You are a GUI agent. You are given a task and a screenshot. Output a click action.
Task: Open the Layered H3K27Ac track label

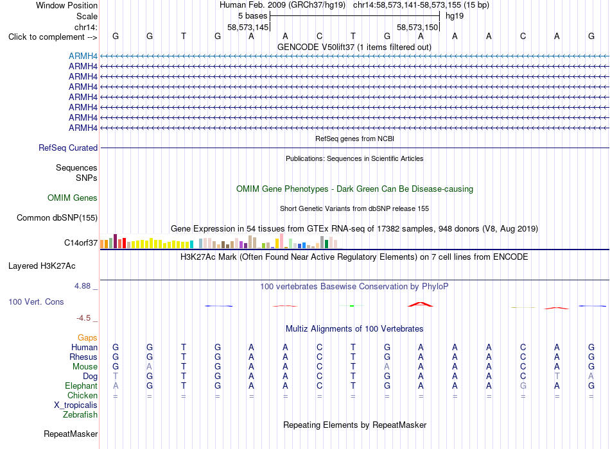[x=42, y=266]
